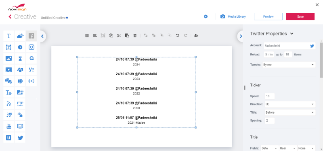This screenshot has width=323, height=151.
Task: Add the YouTube widget
Action: coord(8,126)
